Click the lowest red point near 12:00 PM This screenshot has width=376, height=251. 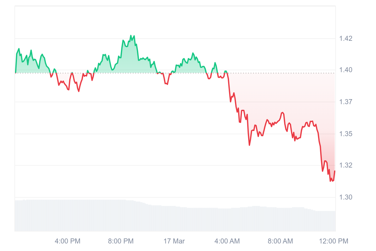coord(331,181)
